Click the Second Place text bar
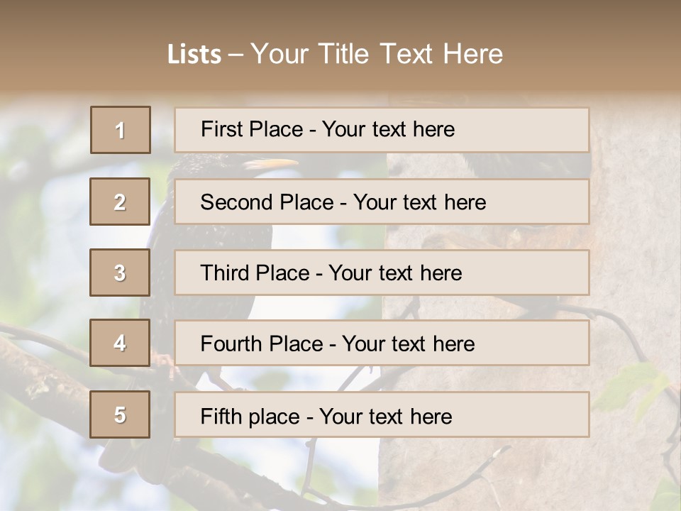 [382, 202]
